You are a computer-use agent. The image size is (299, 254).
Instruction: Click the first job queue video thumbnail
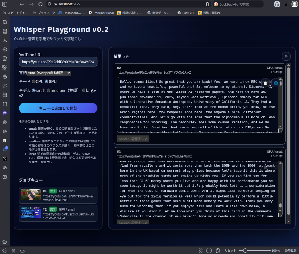[31, 194]
